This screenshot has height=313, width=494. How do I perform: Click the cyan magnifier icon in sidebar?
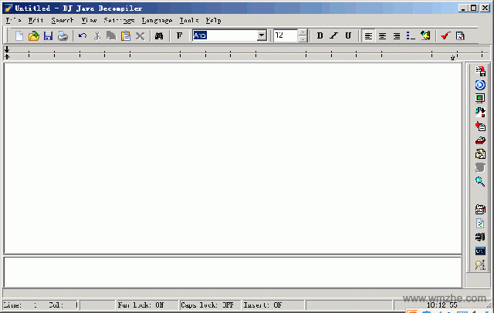[480, 181]
